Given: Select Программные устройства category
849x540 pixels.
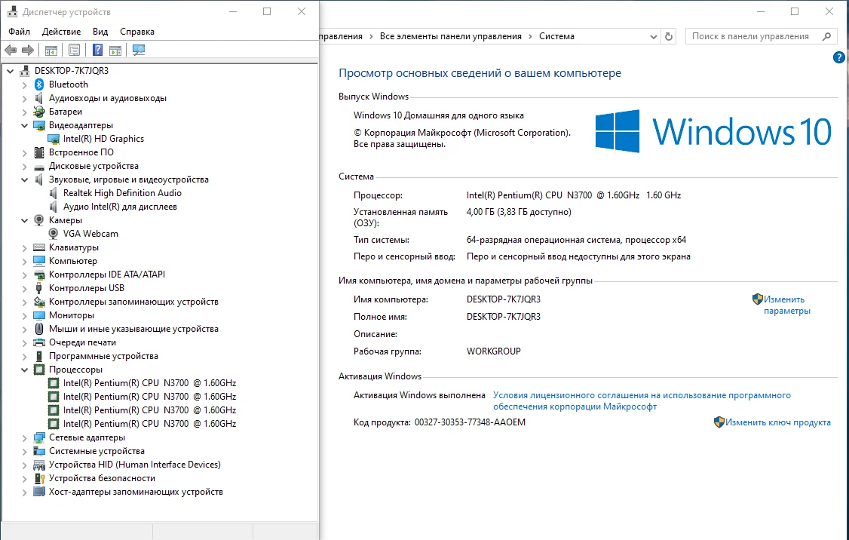Looking at the screenshot, I should pyautogui.click(x=103, y=356).
